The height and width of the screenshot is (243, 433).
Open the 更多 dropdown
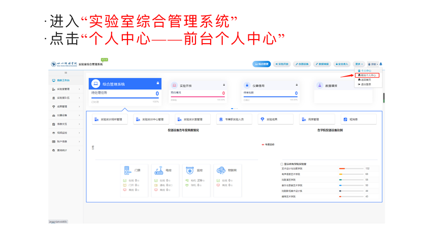point(358,64)
